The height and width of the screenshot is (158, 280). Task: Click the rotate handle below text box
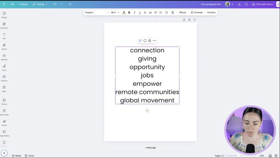coord(147,111)
